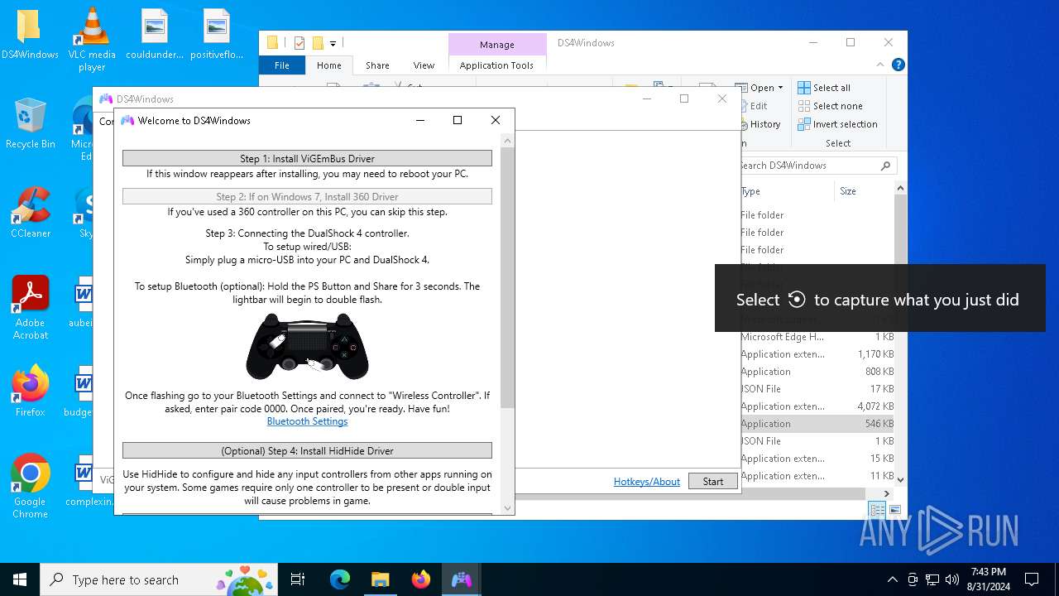The width and height of the screenshot is (1059, 596).
Task: Launch Firefox from the desktop shortcut
Action: tap(30, 391)
